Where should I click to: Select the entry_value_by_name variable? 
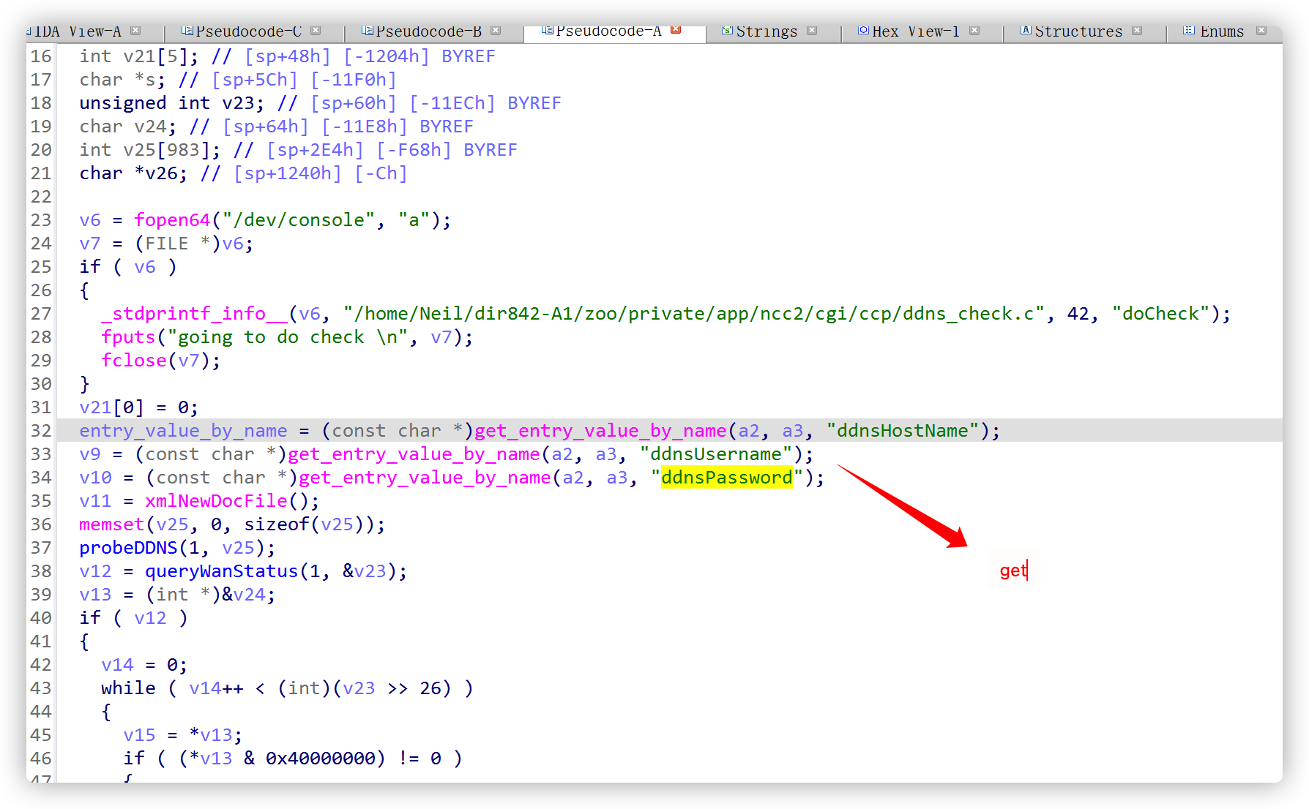point(183,431)
